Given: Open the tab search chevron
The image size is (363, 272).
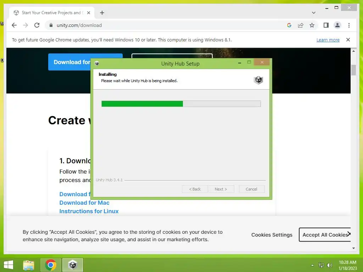Looking at the screenshot, I should coord(313,13).
